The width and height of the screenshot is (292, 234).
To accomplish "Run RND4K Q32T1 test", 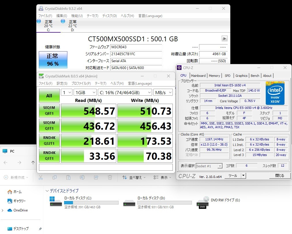I will pyautogui.click(x=49, y=141).
